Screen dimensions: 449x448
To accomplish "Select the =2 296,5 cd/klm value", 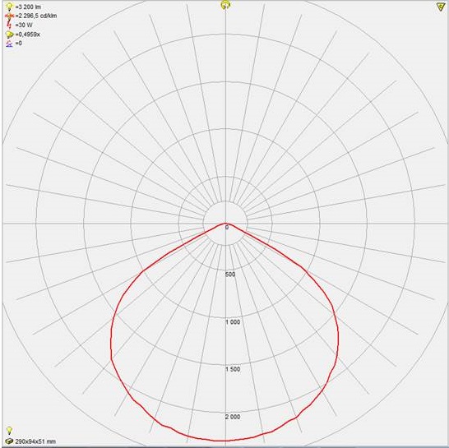I will point(36,16).
